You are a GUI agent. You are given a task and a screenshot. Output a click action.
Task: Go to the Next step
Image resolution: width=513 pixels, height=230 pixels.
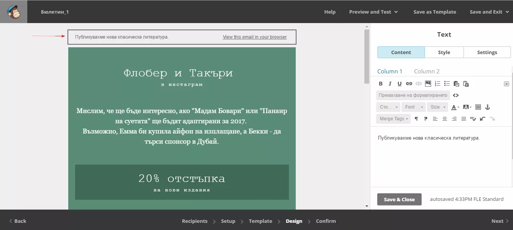pyautogui.click(x=500, y=221)
